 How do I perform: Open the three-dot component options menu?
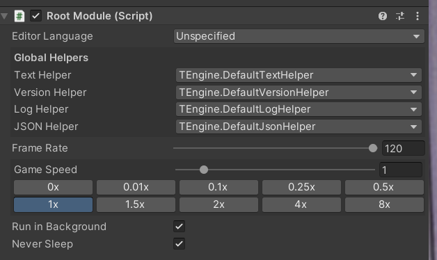point(418,16)
